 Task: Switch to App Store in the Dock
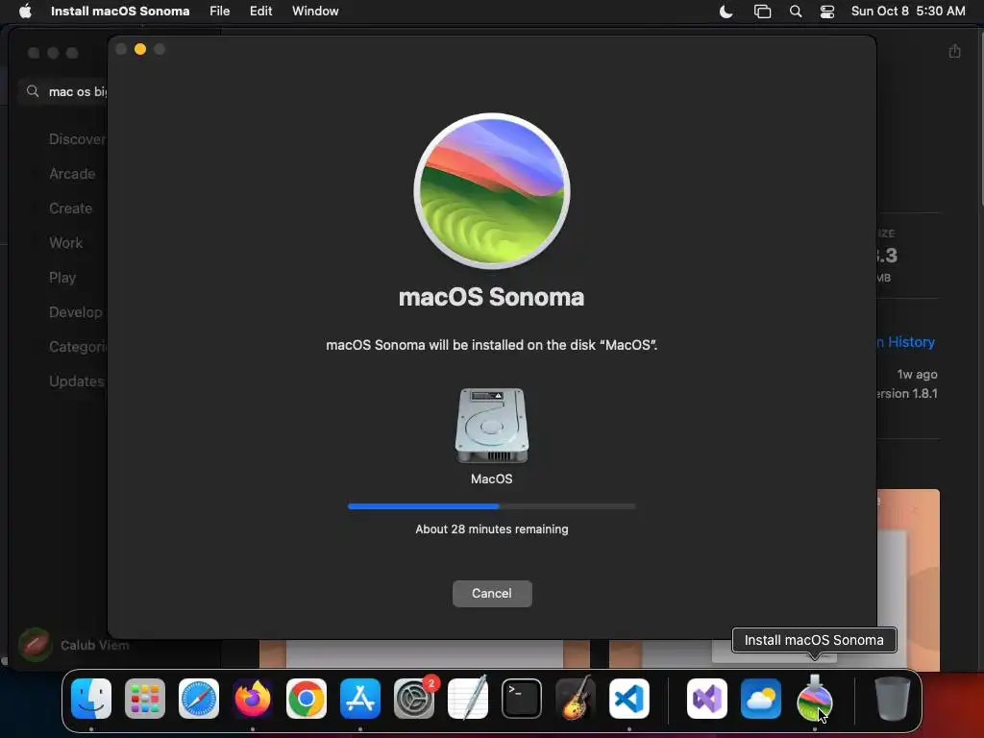pyautogui.click(x=360, y=699)
